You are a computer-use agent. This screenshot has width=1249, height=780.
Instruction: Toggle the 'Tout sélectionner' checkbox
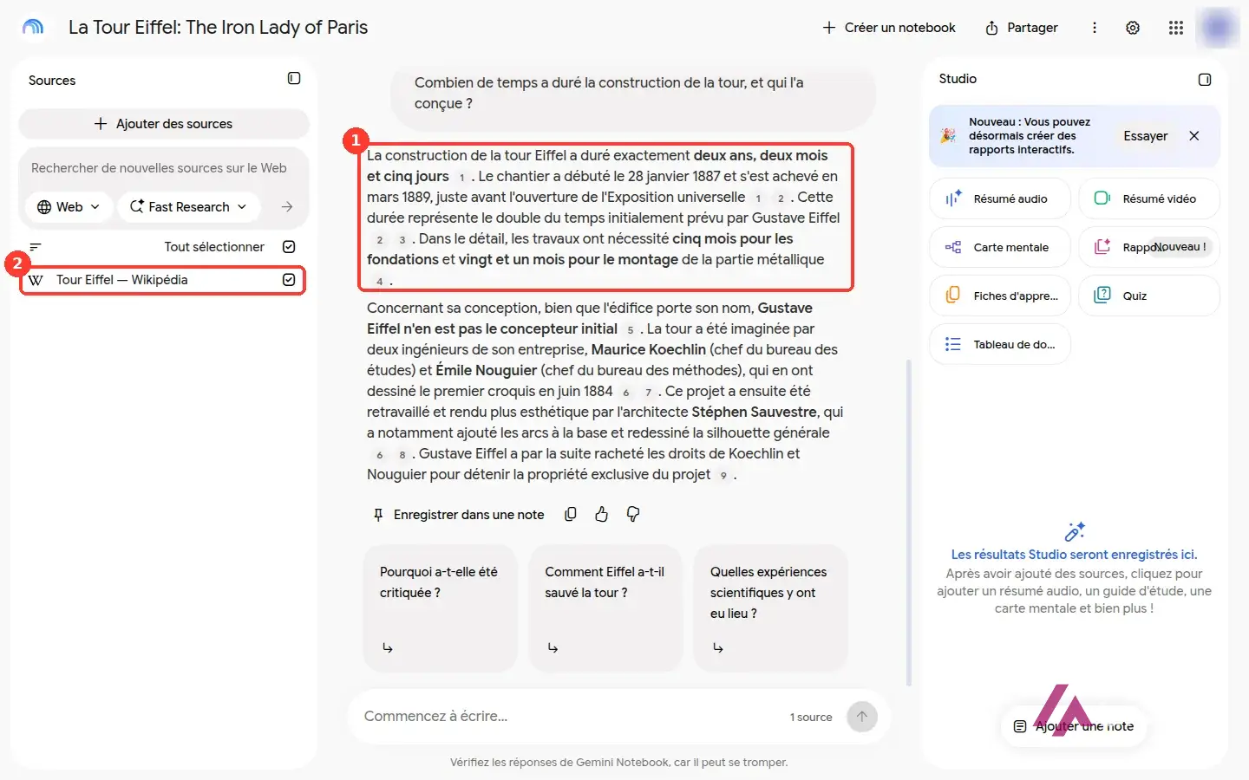289,247
